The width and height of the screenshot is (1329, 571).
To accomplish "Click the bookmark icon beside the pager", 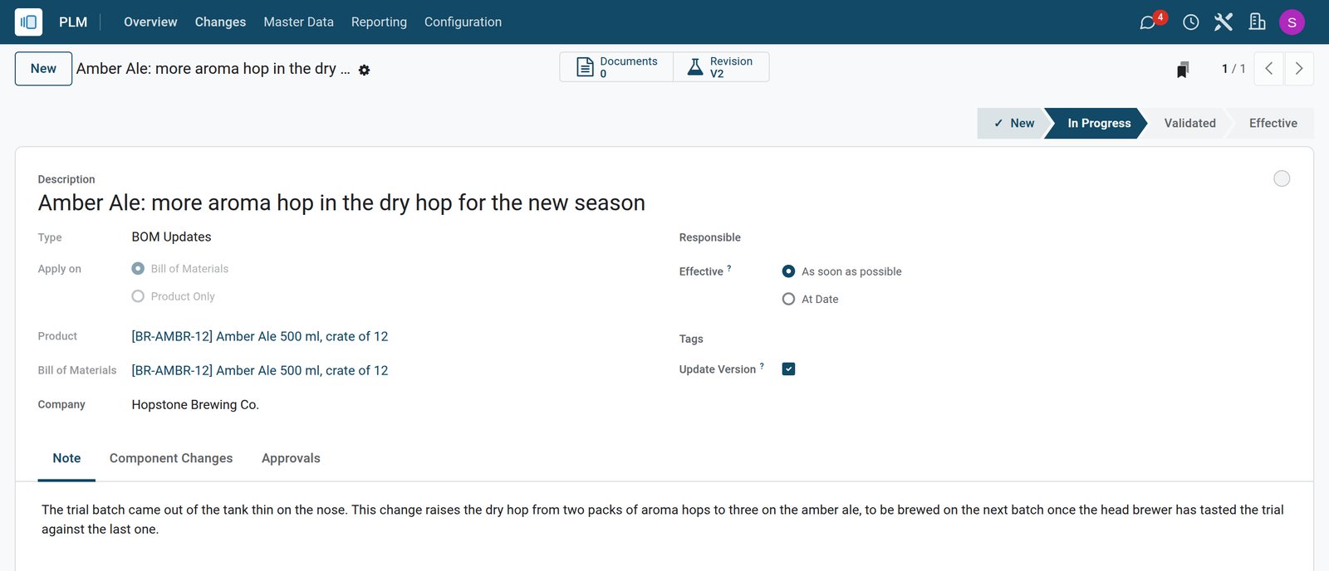I will [1183, 69].
